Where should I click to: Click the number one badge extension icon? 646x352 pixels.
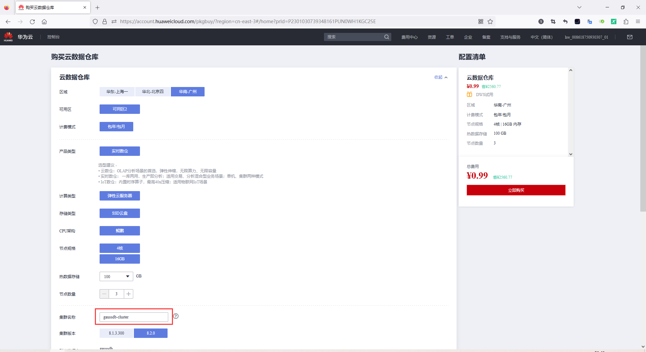tap(541, 21)
